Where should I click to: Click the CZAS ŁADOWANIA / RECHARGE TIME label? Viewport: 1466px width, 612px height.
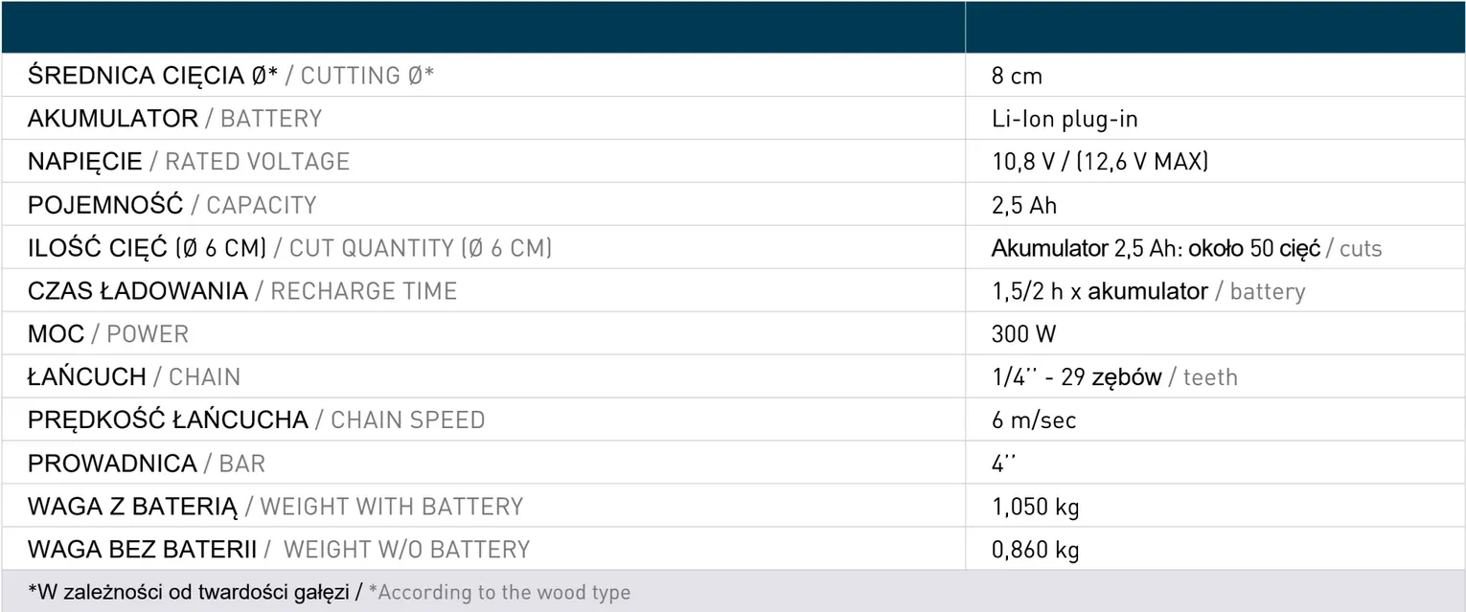(x=241, y=291)
